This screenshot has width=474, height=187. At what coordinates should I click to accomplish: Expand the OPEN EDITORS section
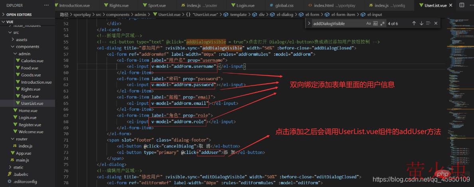click(3, 14)
